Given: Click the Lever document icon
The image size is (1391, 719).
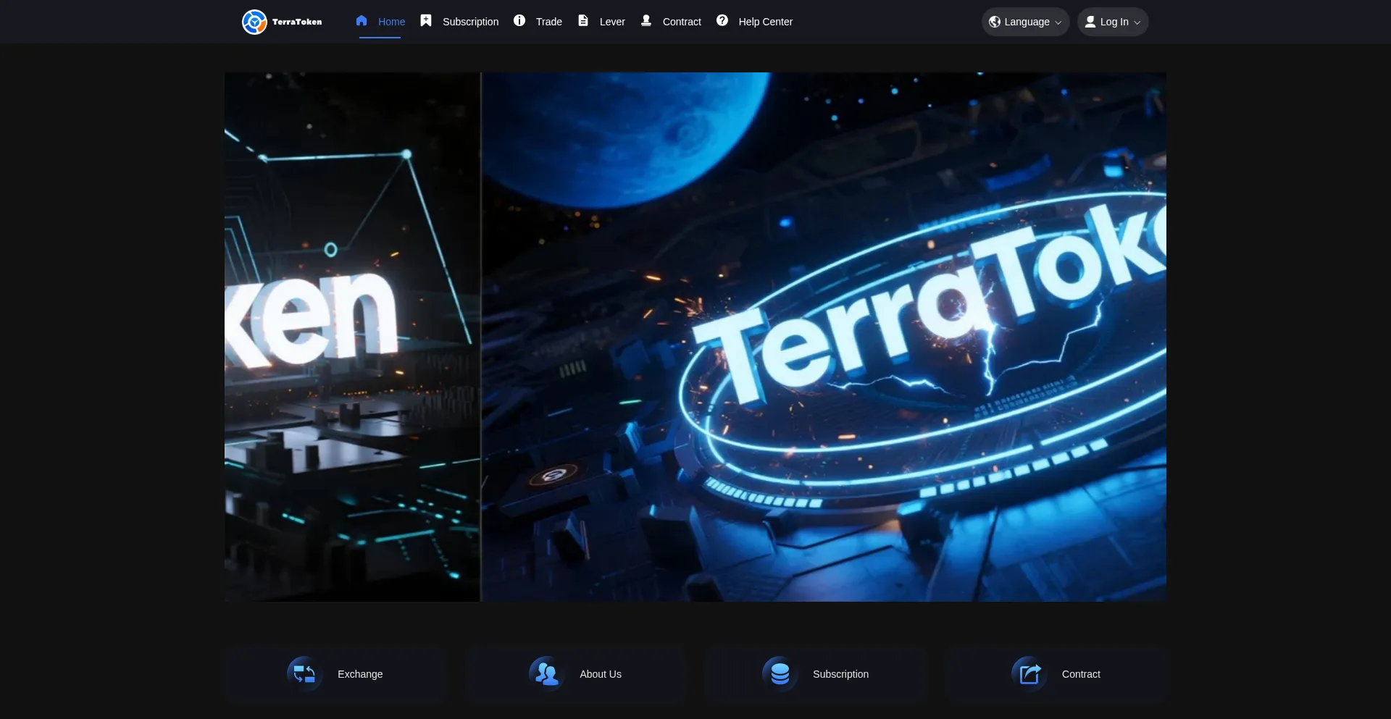Looking at the screenshot, I should pos(583,20).
